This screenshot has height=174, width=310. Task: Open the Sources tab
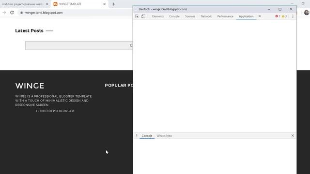tap(190, 16)
